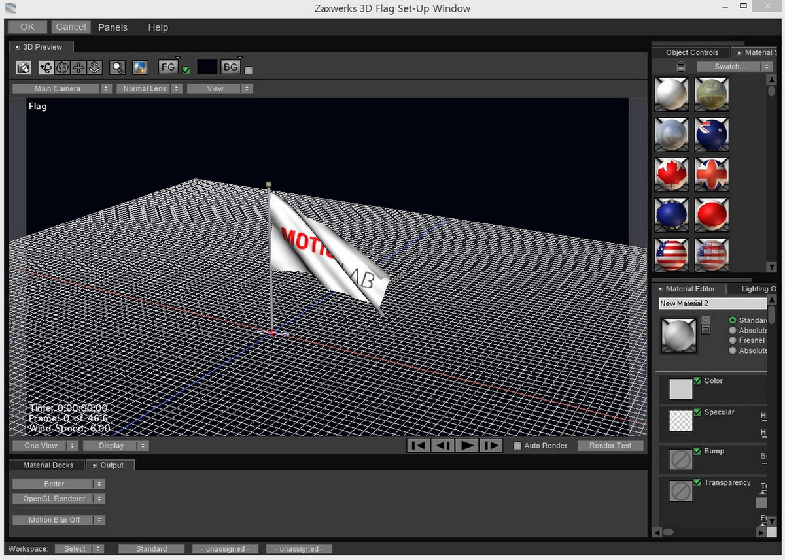Activate the magnifier zoom tool

(x=117, y=67)
